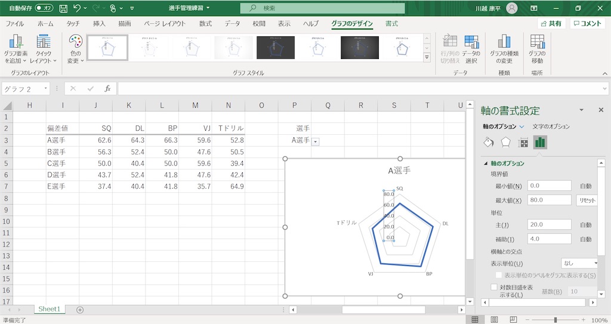Open the task pane options arrow

pos(581,110)
